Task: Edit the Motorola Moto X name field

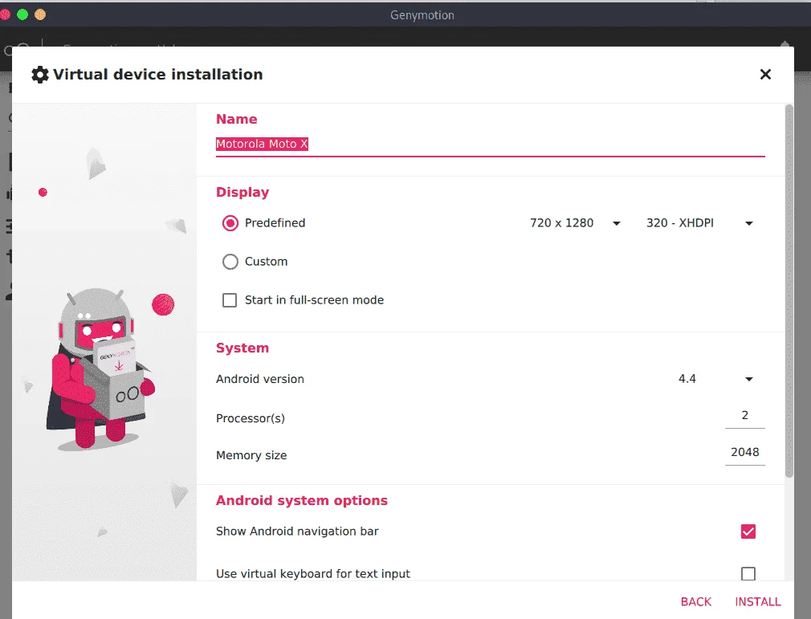Action: coord(490,145)
